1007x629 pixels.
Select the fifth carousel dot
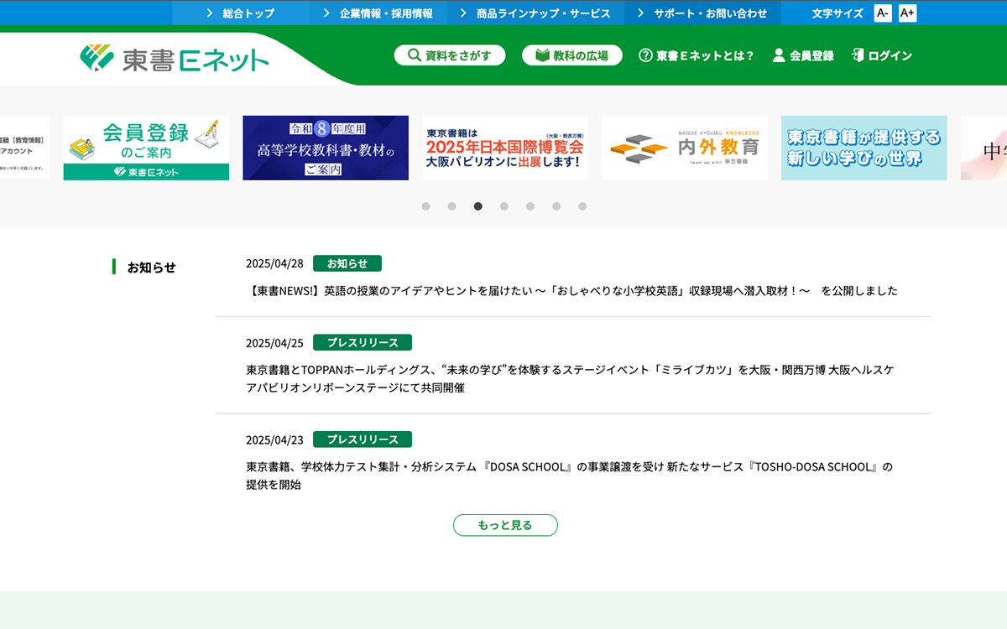click(x=530, y=206)
